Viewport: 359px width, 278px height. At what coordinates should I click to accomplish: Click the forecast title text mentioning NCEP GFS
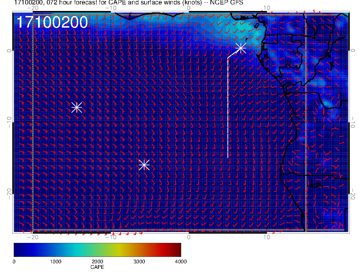coord(129,2)
